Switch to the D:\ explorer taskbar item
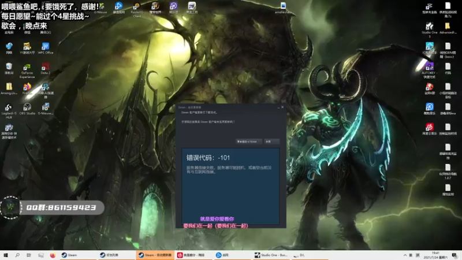The height and width of the screenshot is (260, 462). tap(310, 255)
